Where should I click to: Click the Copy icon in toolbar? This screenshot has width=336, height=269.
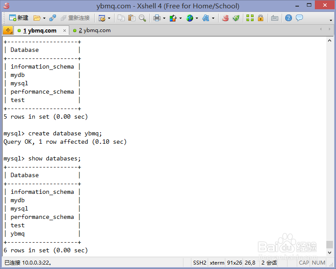coord(121,18)
